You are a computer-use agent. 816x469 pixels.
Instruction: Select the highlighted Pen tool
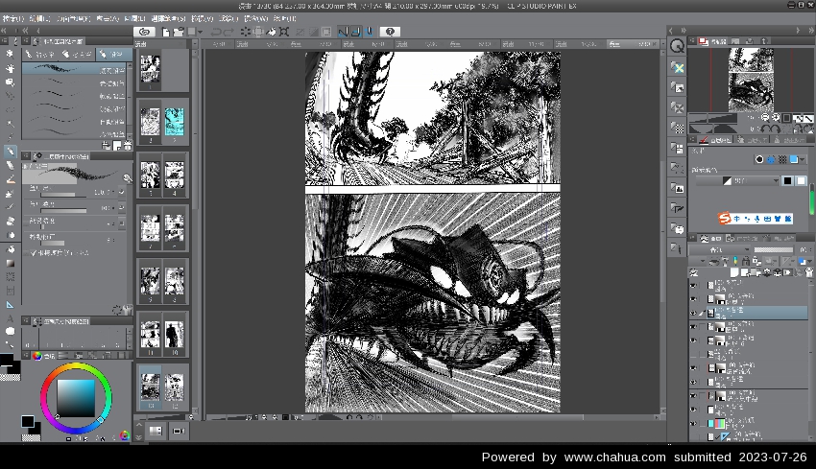coord(10,152)
